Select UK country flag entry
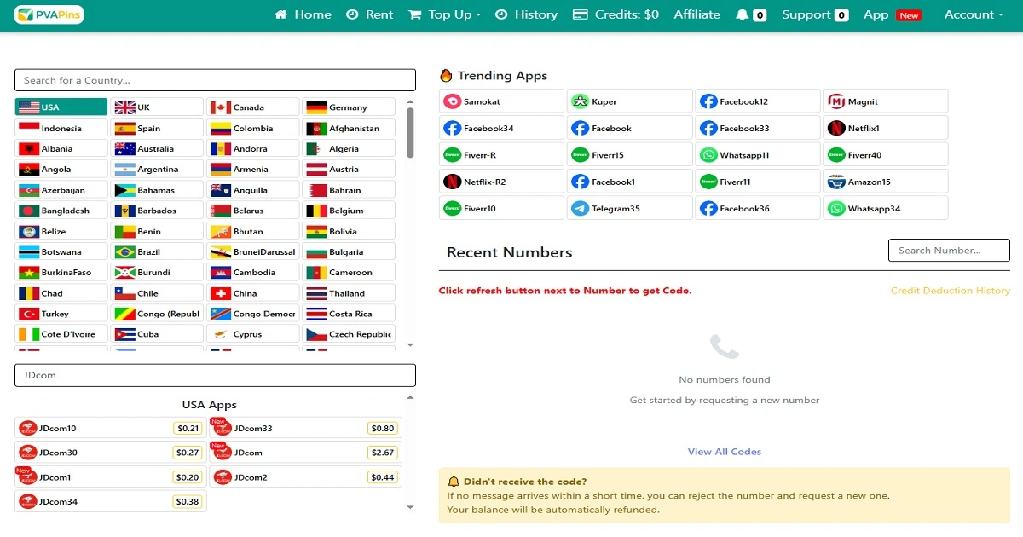The width and height of the screenshot is (1023, 537). tap(158, 107)
